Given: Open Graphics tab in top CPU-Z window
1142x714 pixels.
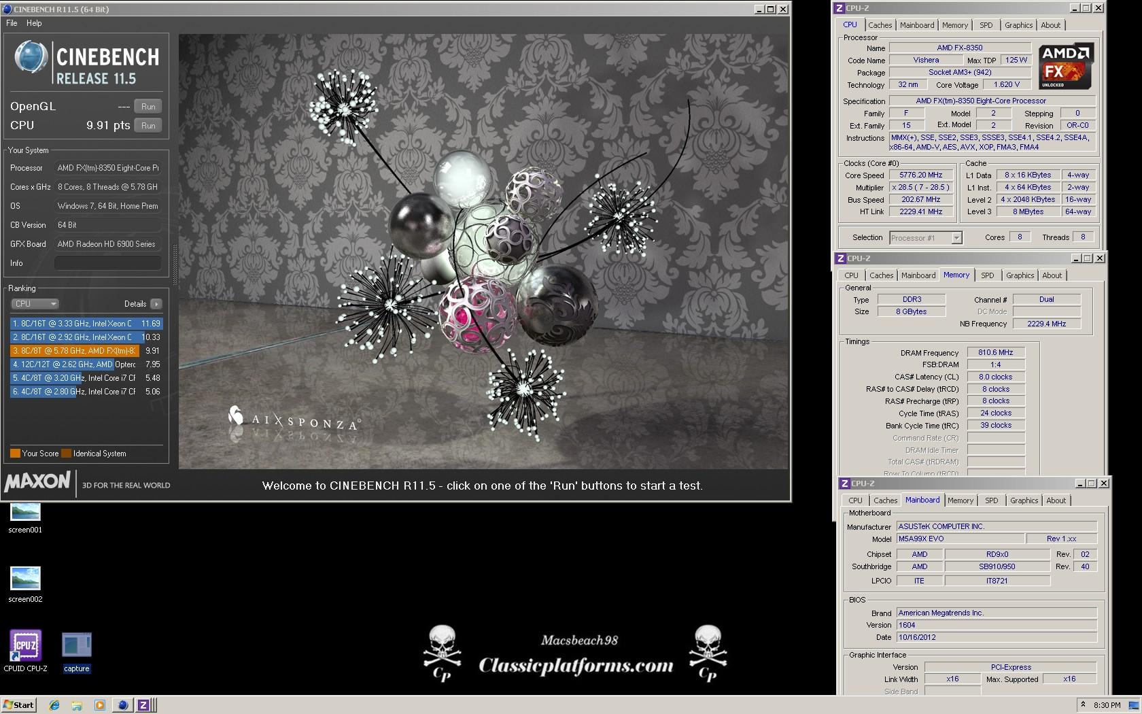Looking at the screenshot, I should [1018, 25].
